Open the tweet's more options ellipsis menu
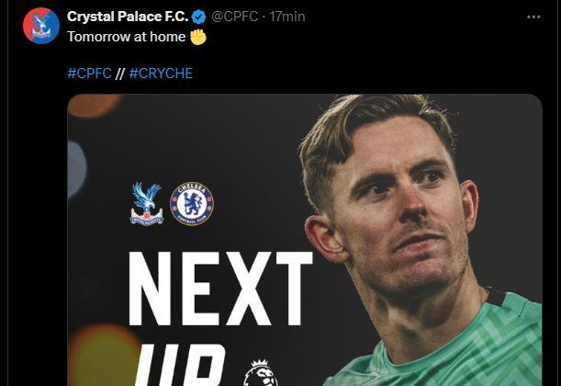This screenshot has height=386, width=561. (x=533, y=17)
